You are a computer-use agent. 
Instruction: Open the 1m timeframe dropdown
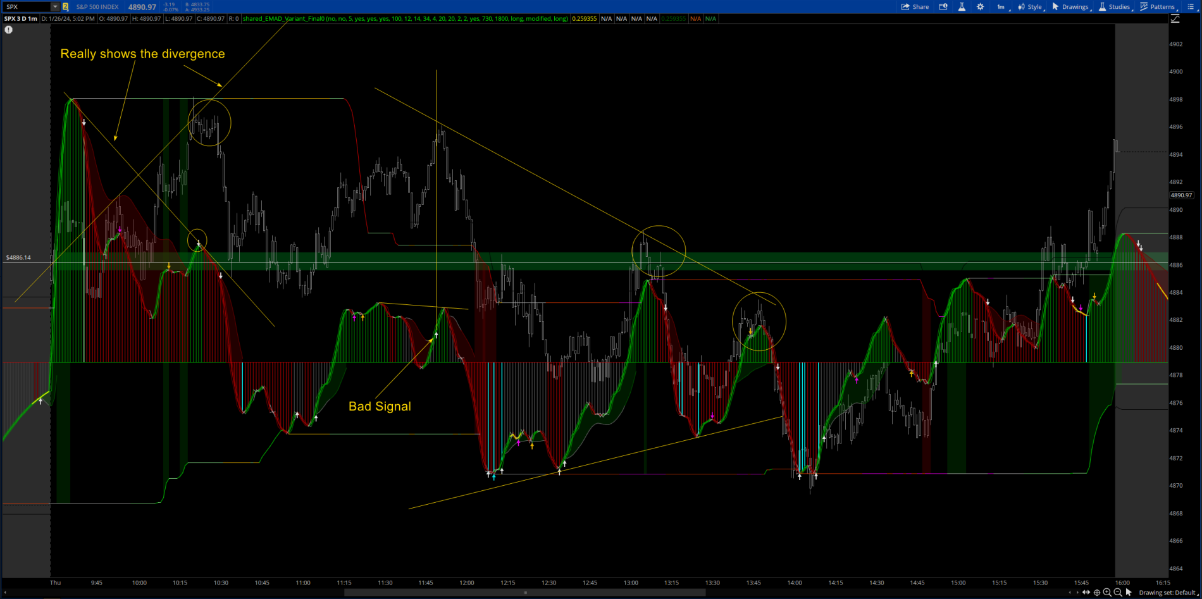pos(1002,7)
